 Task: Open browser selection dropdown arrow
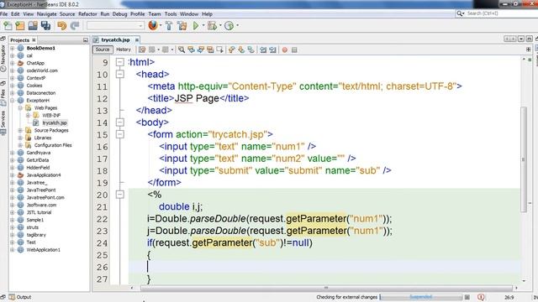coord(161,25)
